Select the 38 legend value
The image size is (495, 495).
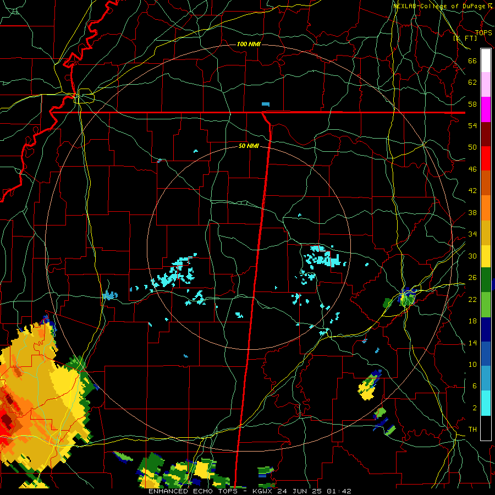pos(472,212)
